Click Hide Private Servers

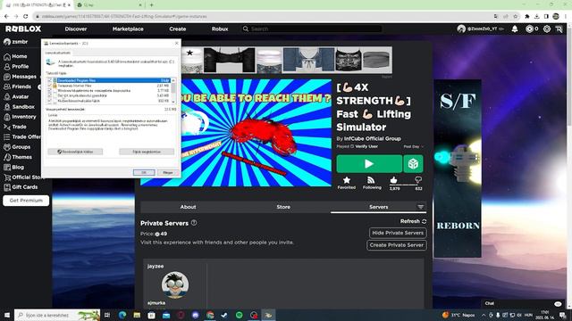click(398, 233)
